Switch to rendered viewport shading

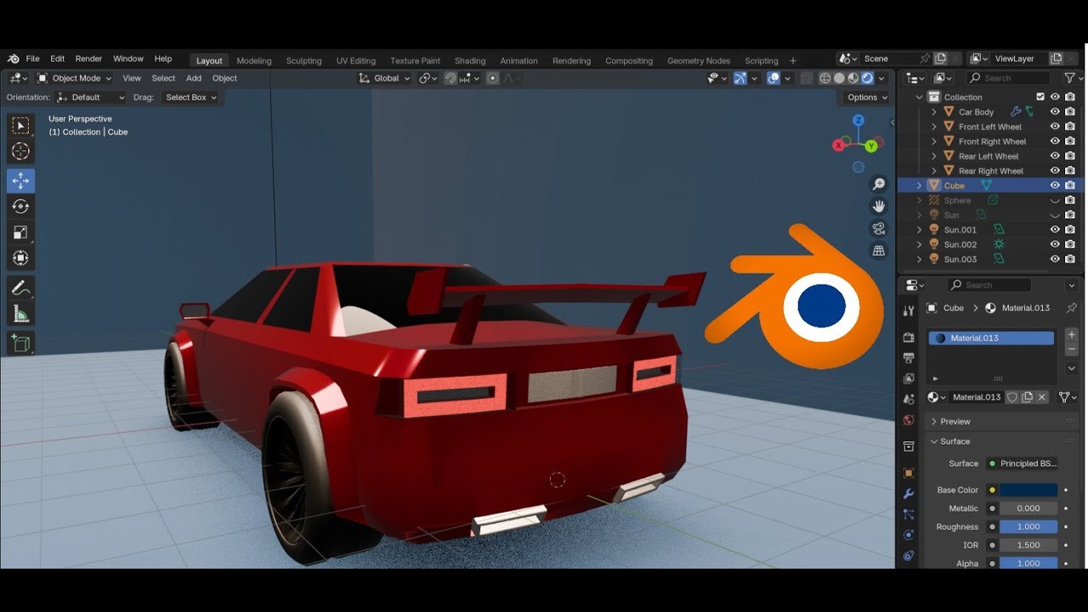tap(868, 78)
